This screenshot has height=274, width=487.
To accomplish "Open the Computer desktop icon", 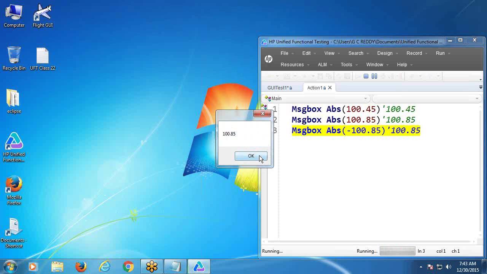I will coord(14,16).
